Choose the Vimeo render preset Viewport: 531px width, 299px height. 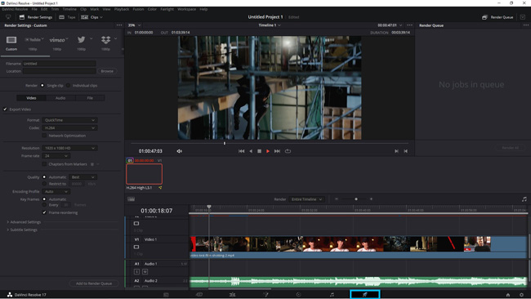(58, 39)
